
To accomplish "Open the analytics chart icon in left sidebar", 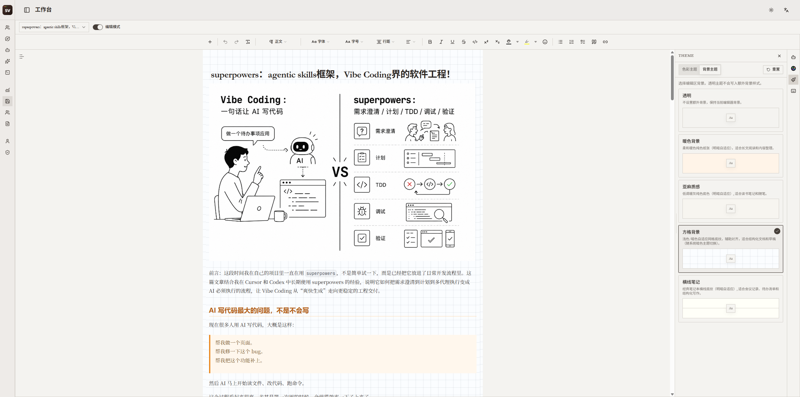I will pos(7,90).
